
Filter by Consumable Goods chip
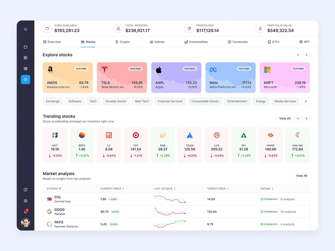click(205, 101)
